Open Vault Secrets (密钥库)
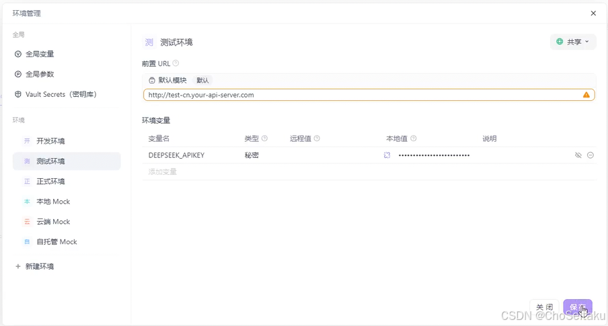This screenshot has height=326, width=608. (x=61, y=94)
